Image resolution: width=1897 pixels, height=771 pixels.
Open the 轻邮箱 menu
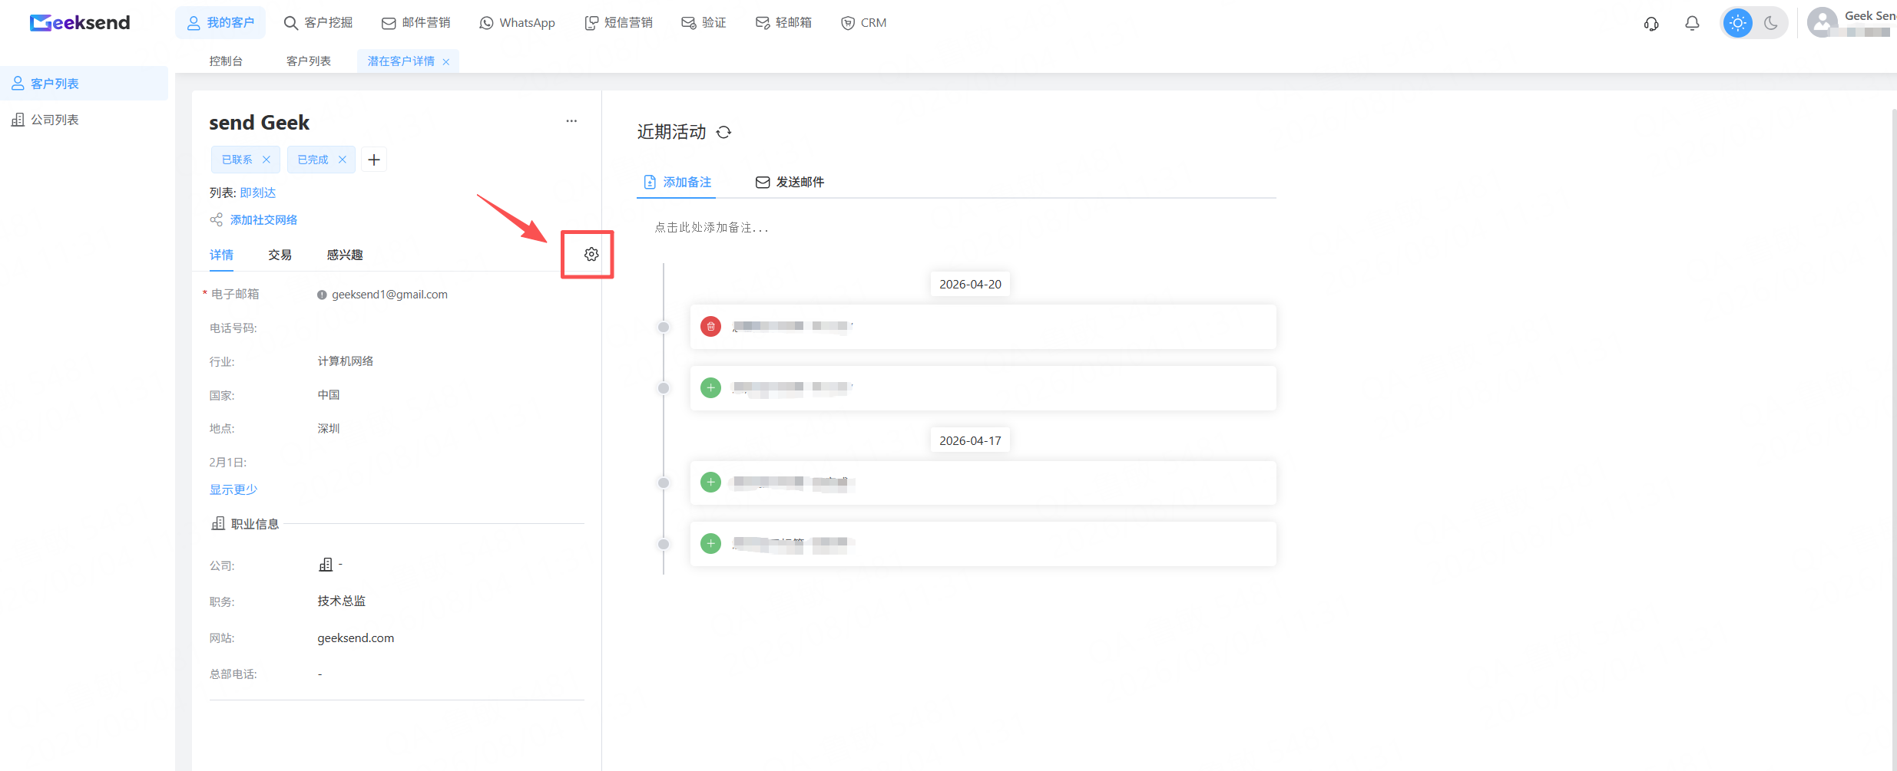pos(783,23)
